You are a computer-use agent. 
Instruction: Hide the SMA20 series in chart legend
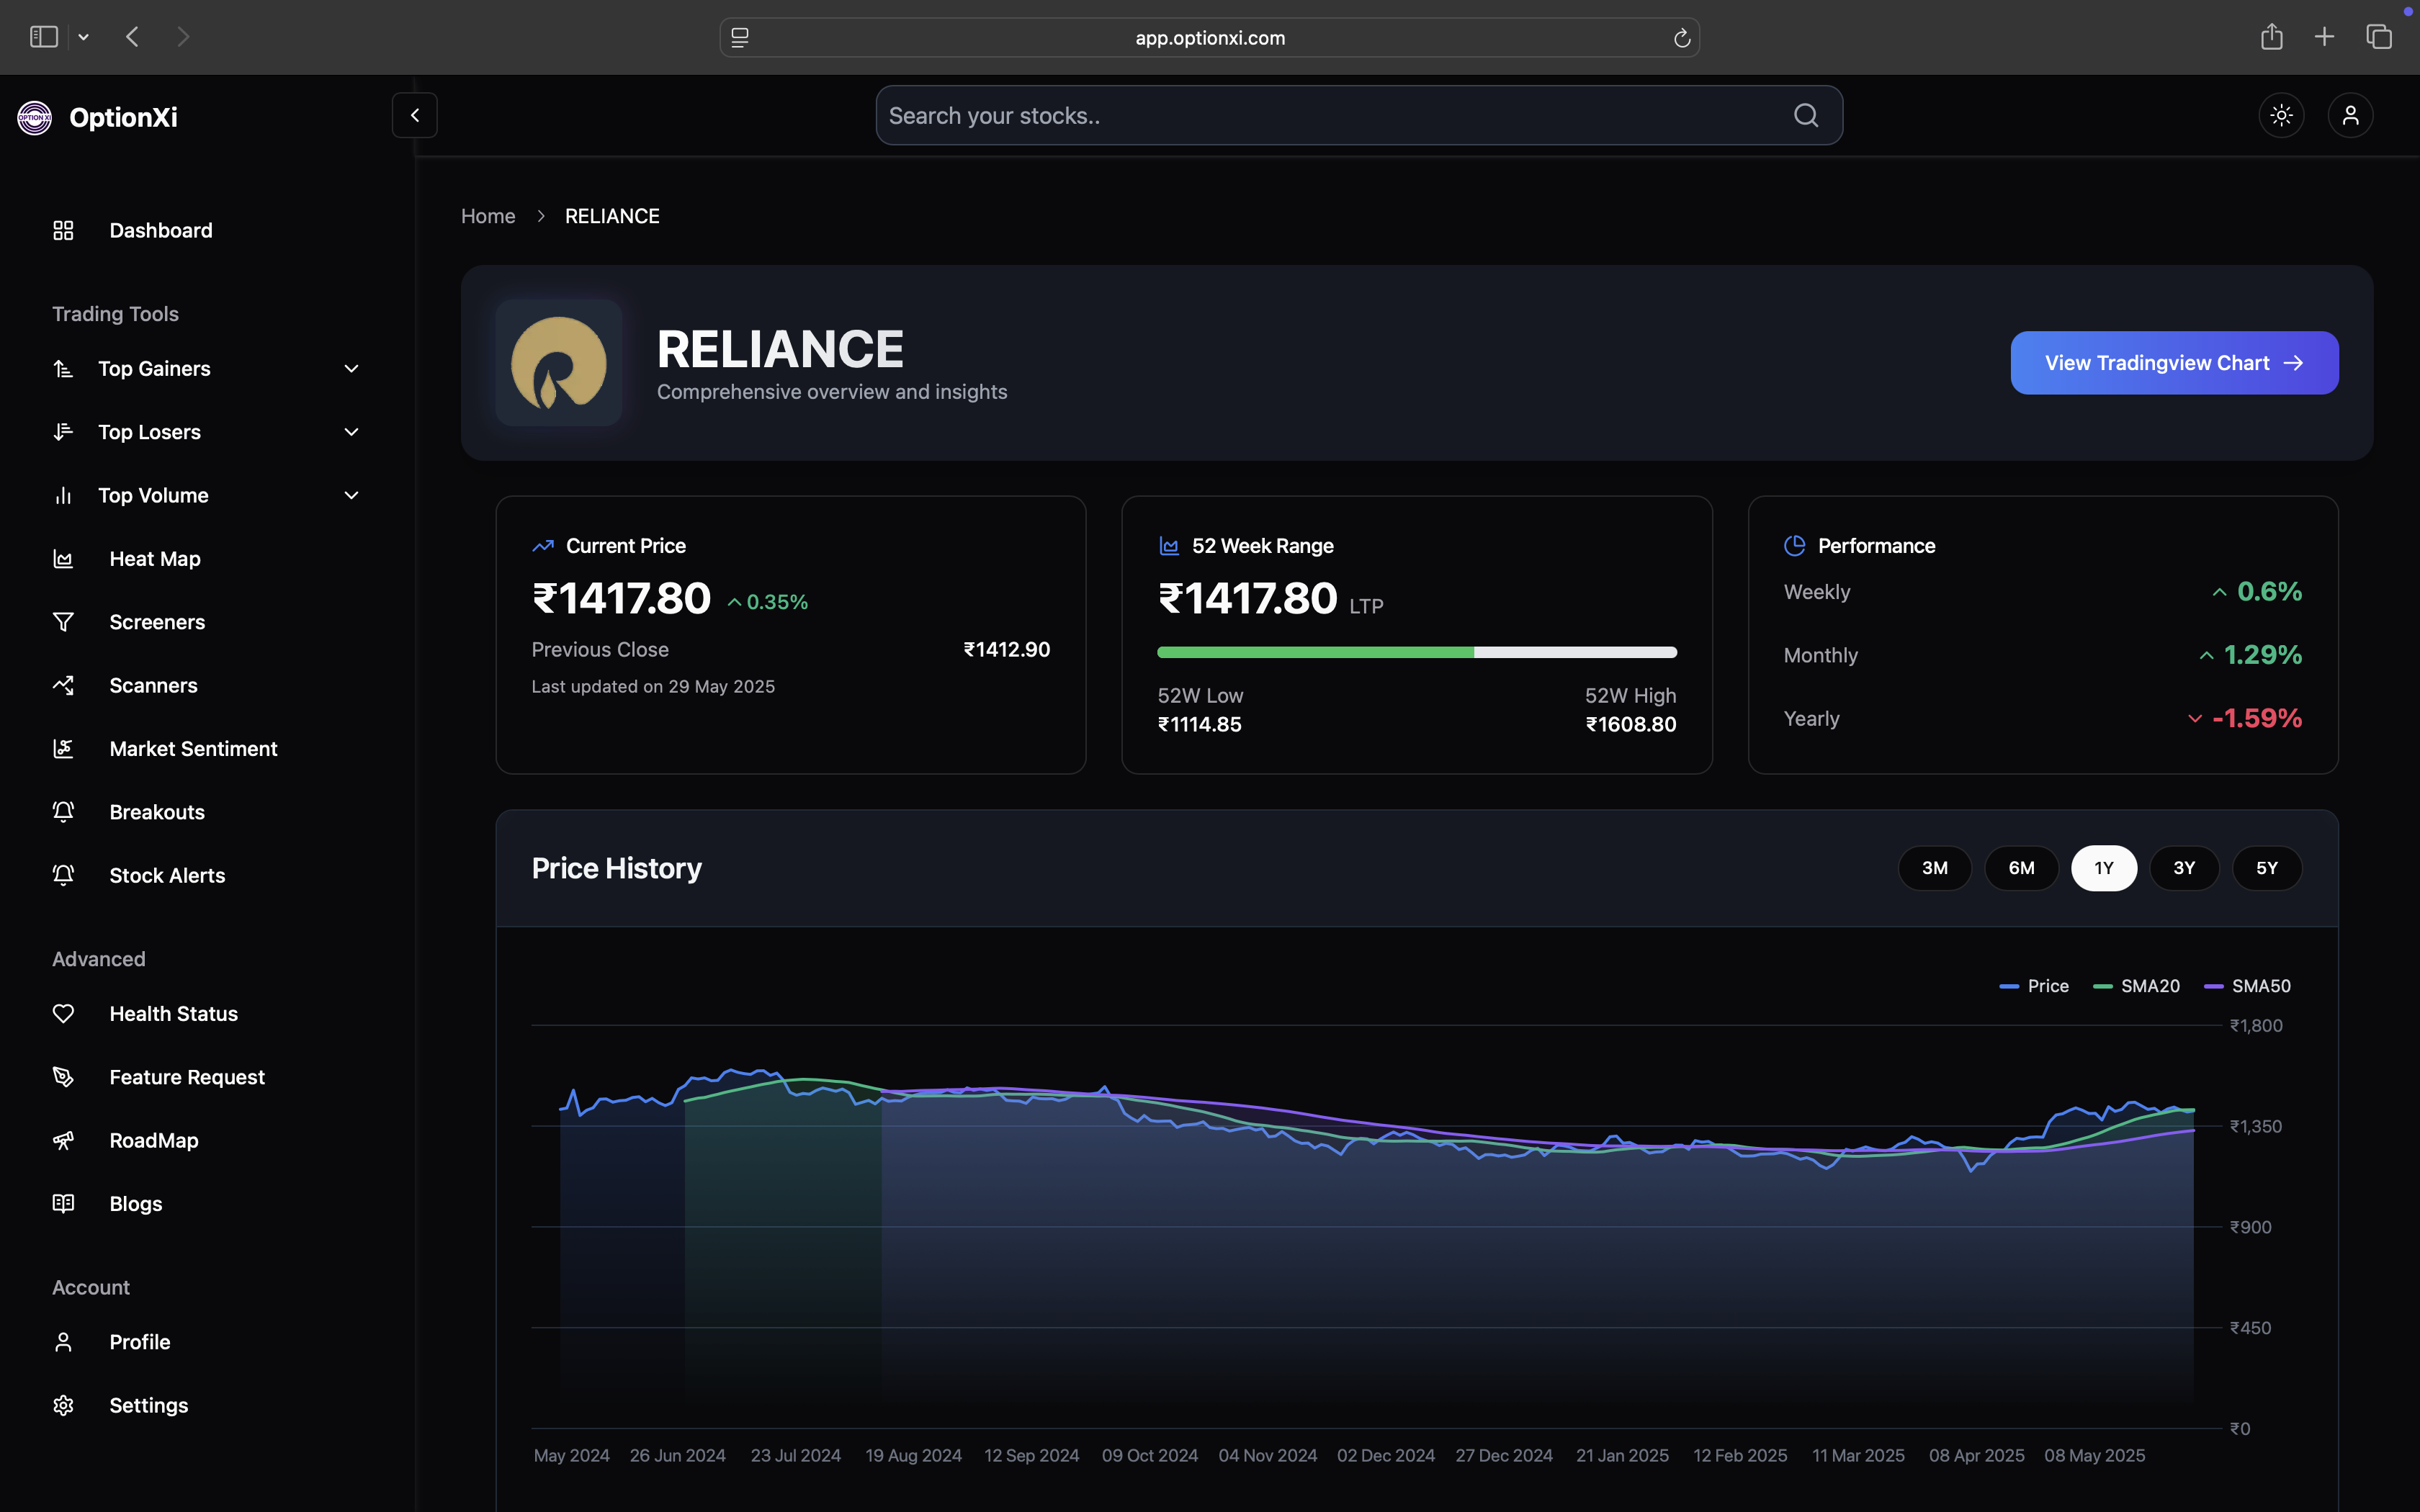click(2138, 986)
